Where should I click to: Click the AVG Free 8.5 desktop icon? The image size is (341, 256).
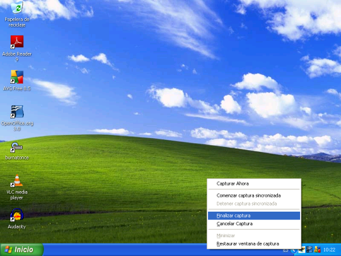pyautogui.click(x=16, y=77)
